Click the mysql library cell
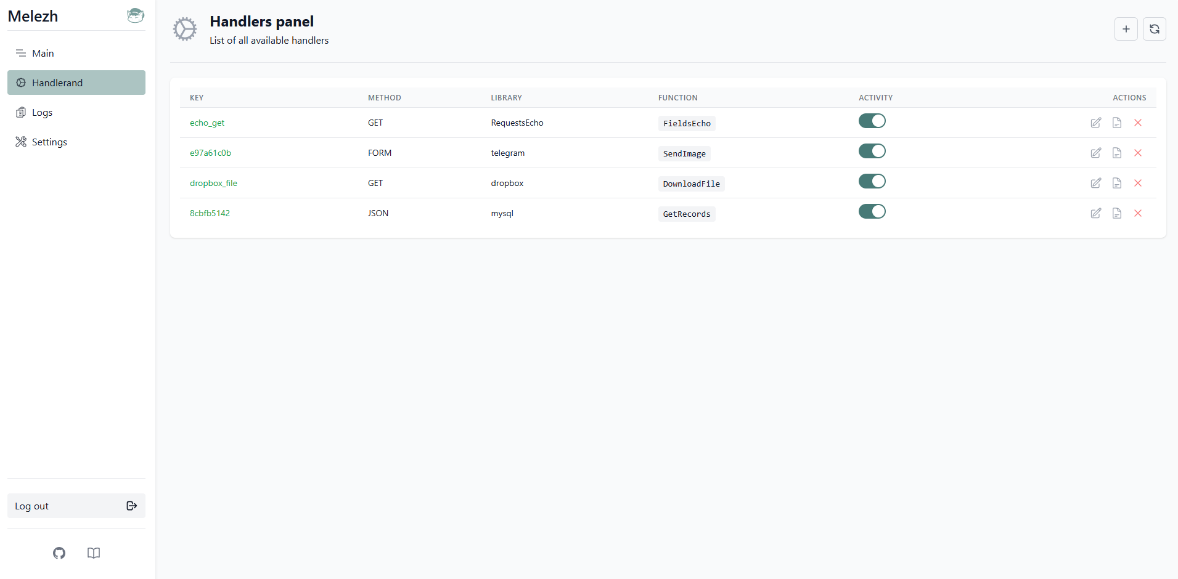This screenshot has width=1178, height=579. [502, 213]
